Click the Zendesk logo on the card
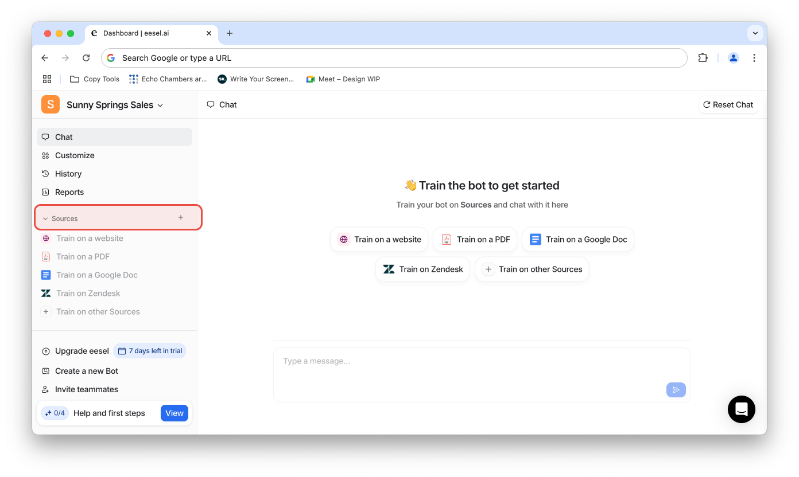 pos(389,269)
